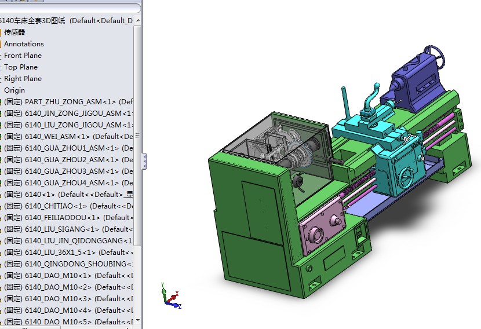Select the 传感器 sensors folder
Image resolution: width=481 pixels, height=329 pixels.
(x=14, y=32)
